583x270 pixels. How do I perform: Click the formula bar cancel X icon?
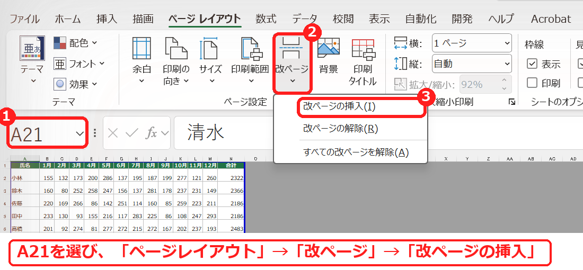coord(113,133)
